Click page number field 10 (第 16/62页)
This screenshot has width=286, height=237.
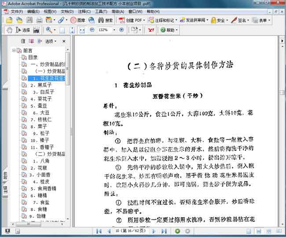131,231
